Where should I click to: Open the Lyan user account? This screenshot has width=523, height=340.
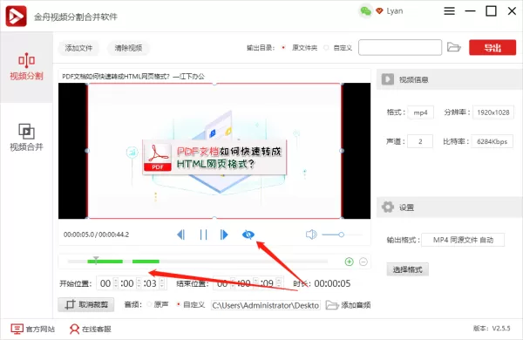pyautogui.click(x=395, y=11)
